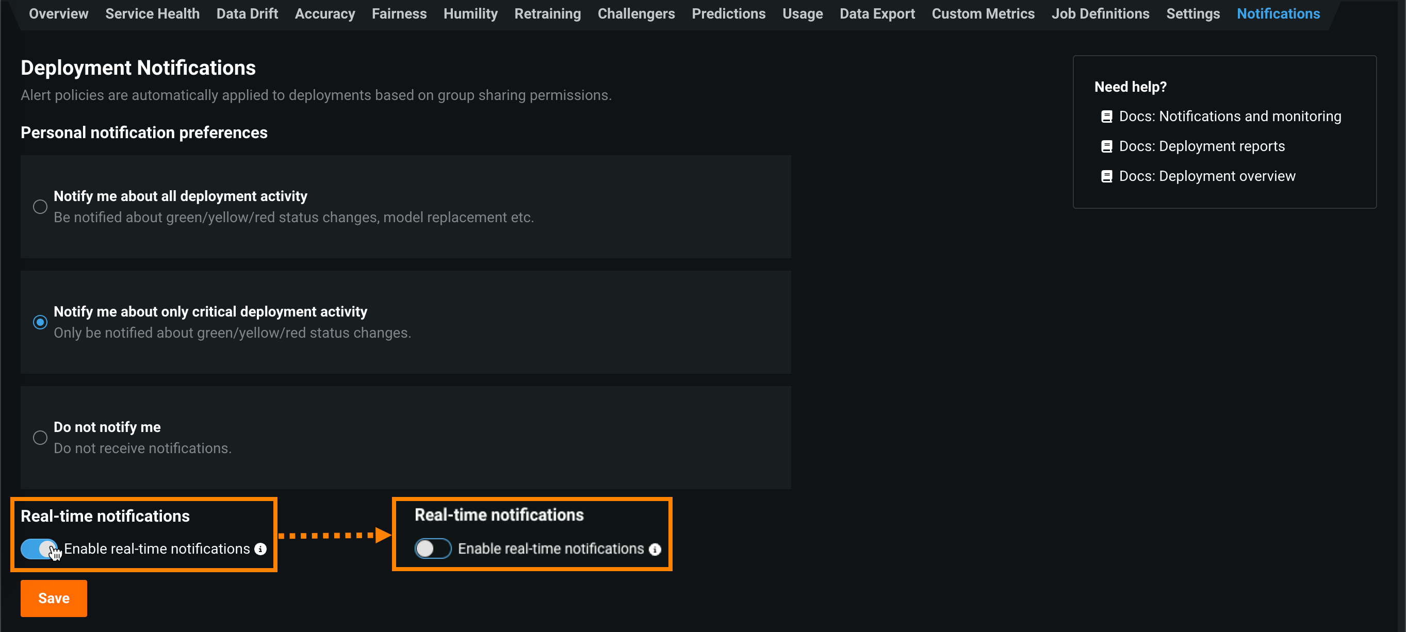The height and width of the screenshot is (632, 1406).
Task: Click the info icon beside the enabled real-time notifications toggle
Action: point(260,548)
